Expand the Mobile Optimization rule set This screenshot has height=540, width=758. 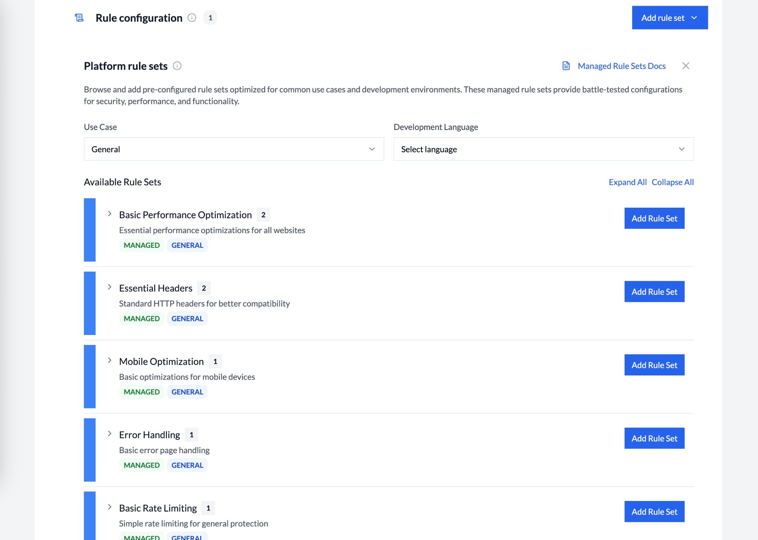[110, 360]
